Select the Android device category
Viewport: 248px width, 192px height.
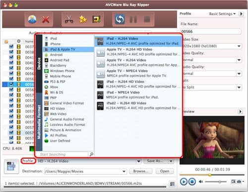(x=68, y=55)
